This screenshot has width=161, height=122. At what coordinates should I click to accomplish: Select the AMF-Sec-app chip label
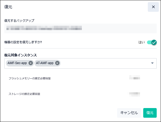[17, 63]
